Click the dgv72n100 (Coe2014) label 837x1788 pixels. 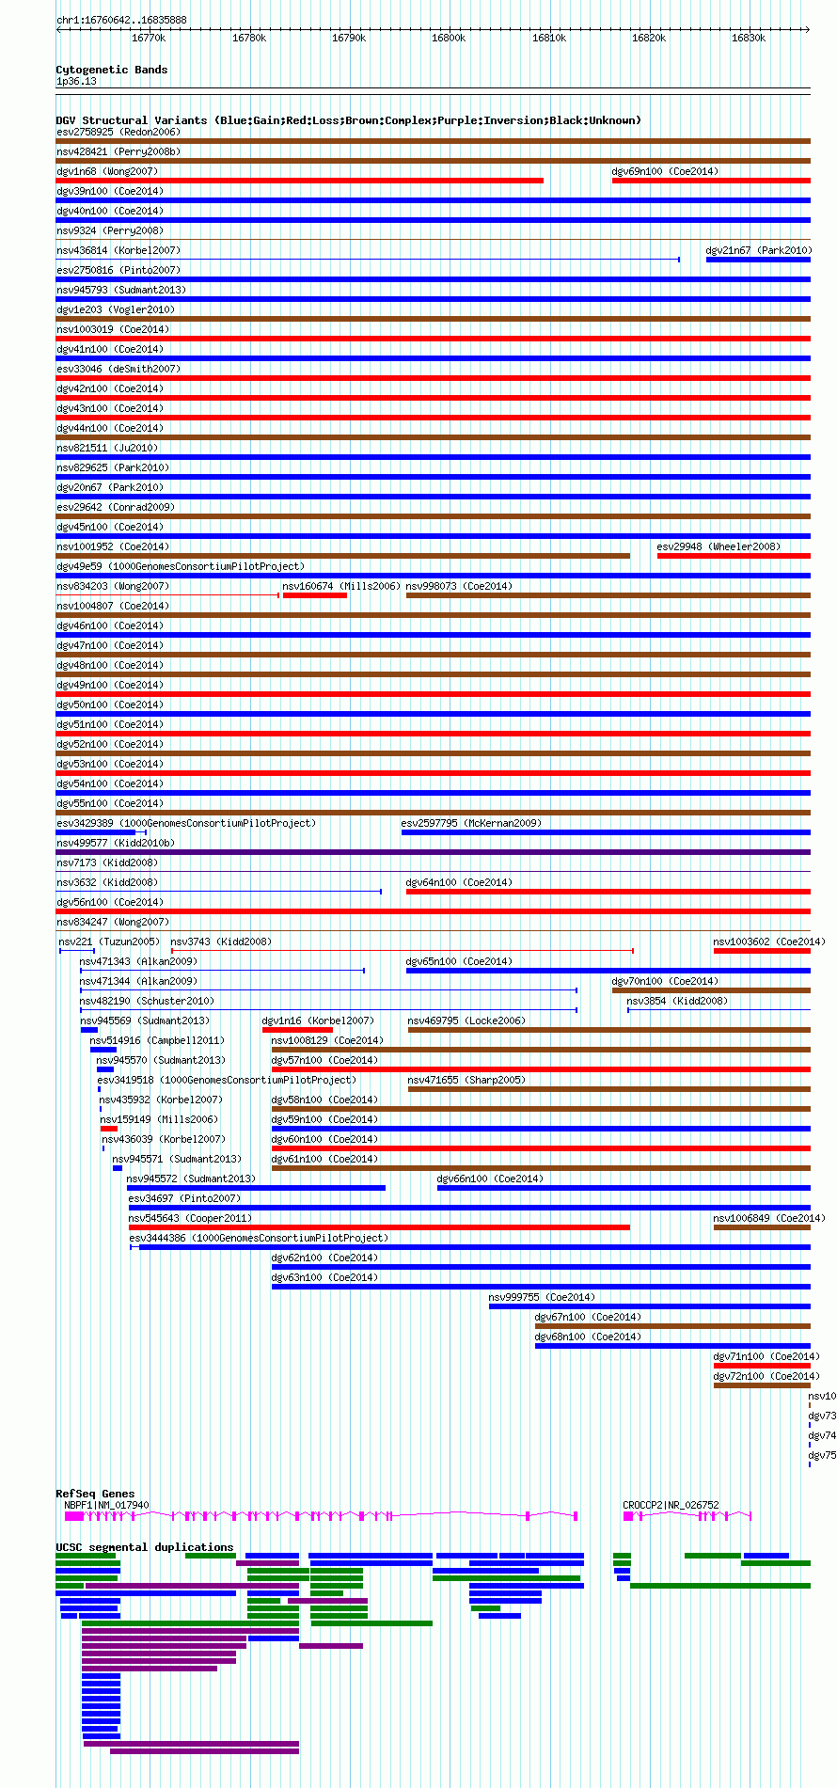(x=766, y=1377)
